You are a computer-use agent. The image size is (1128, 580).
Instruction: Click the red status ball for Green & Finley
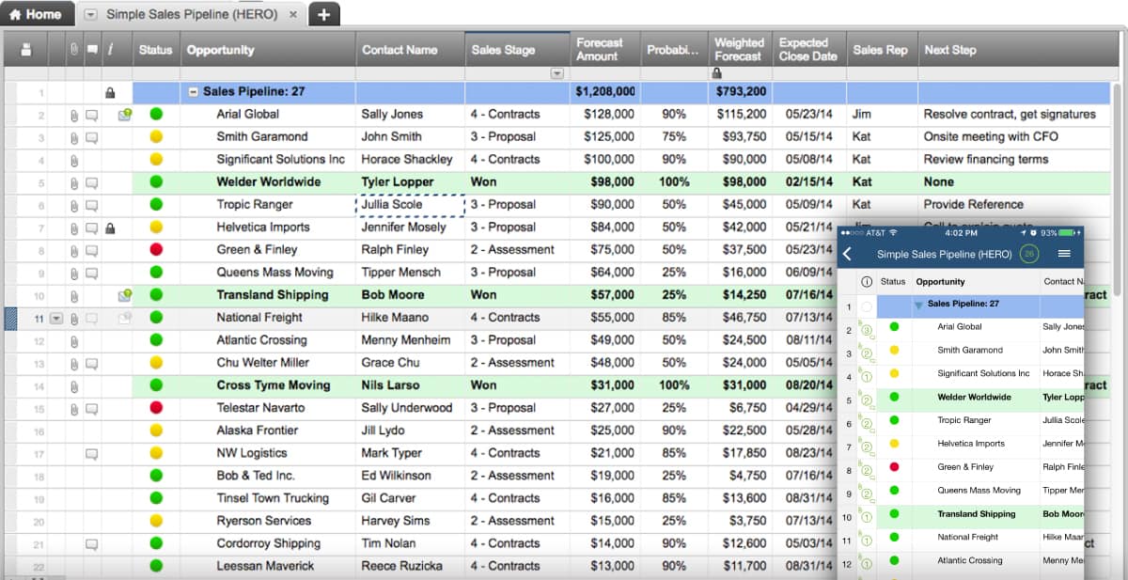pos(156,250)
